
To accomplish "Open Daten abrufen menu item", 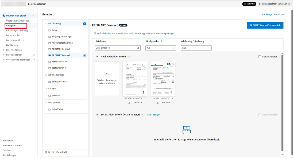I will click(13, 35).
